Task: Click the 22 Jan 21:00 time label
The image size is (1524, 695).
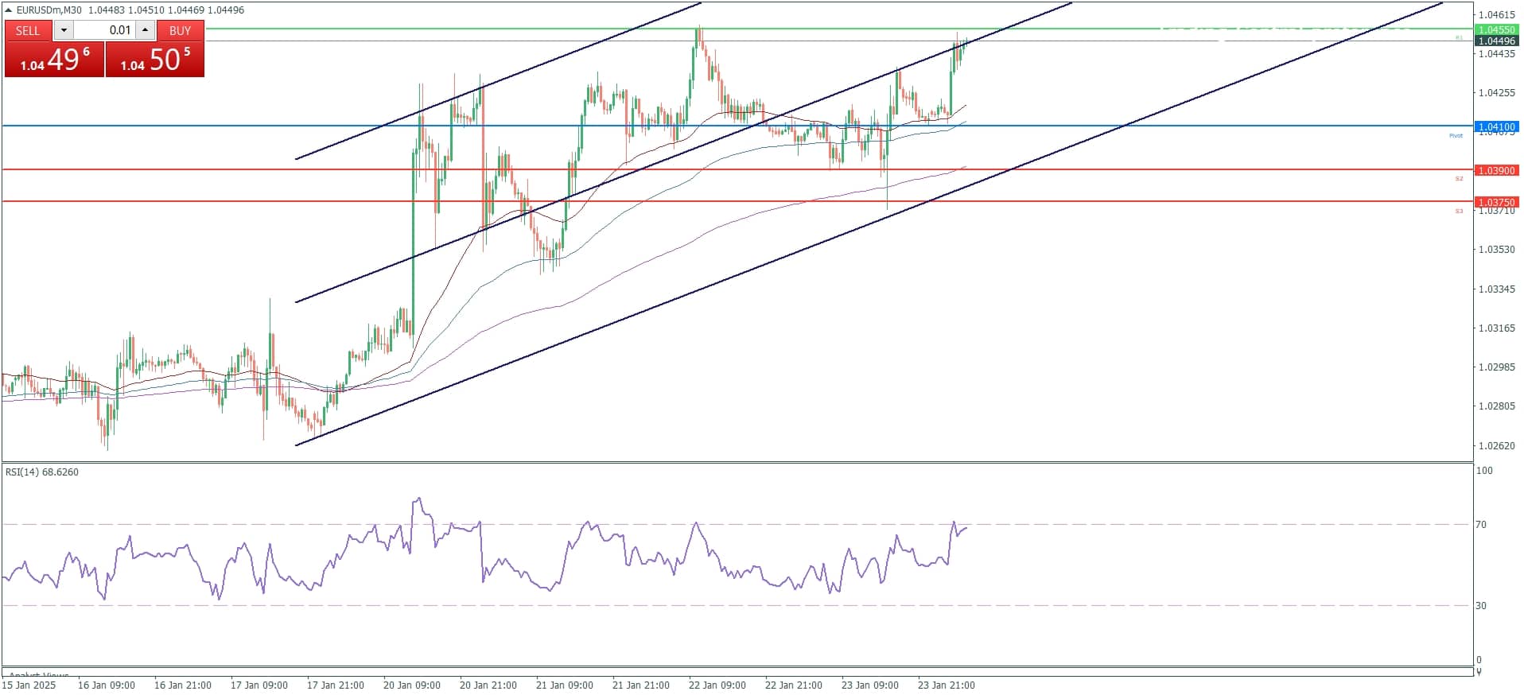Action: [794, 685]
